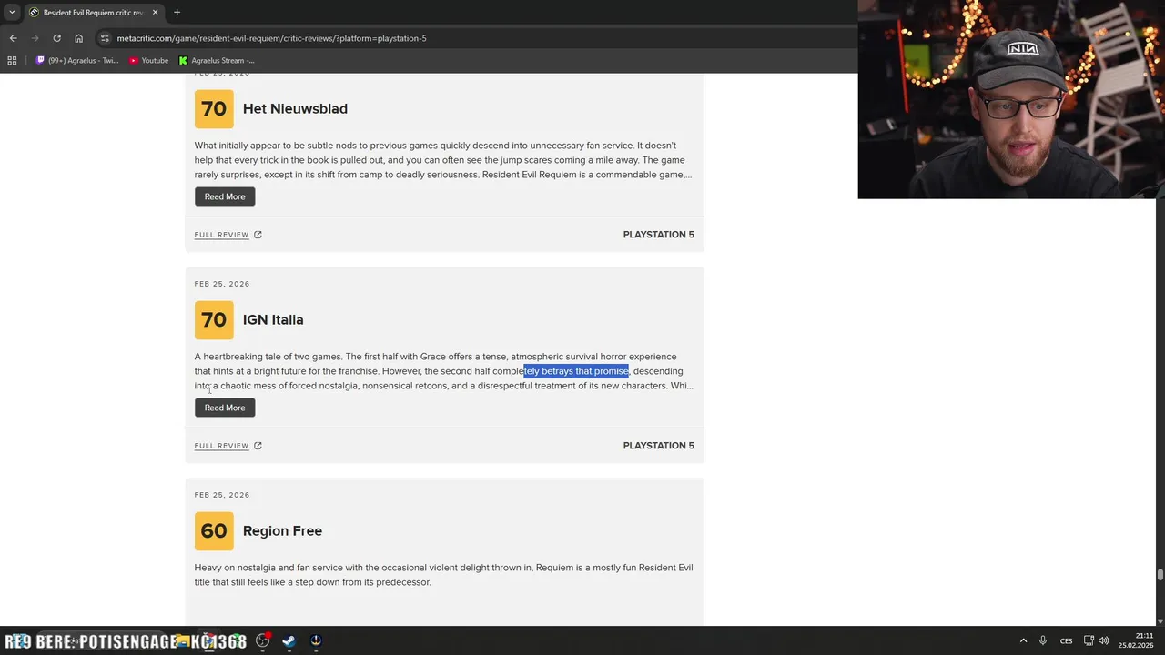The width and height of the screenshot is (1165, 655).
Task: Click the page vertical scrollbar thumb
Action: tap(1160, 575)
